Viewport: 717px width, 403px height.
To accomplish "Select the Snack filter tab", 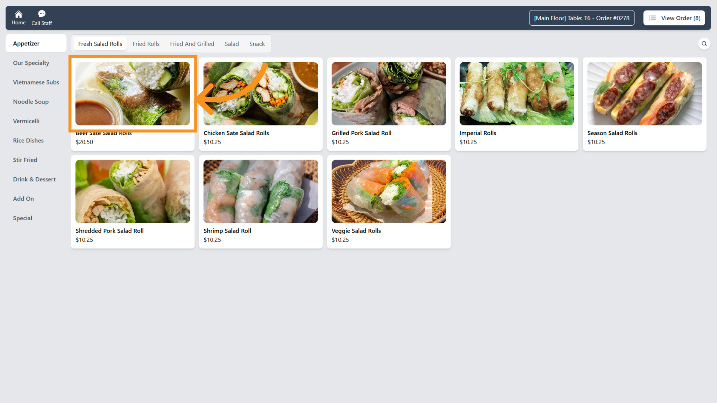I will tap(257, 44).
